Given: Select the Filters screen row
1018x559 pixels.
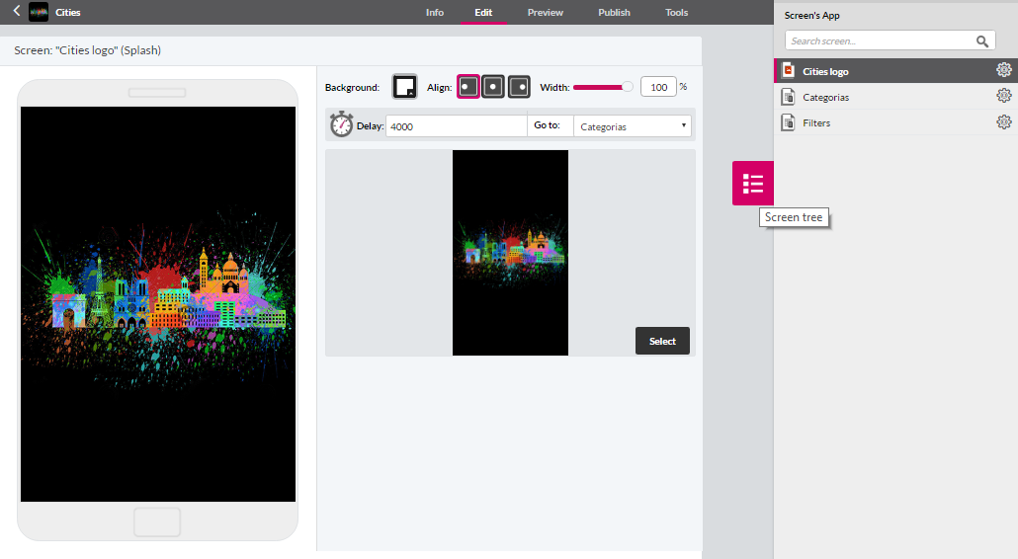Looking at the screenshot, I should coord(896,122).
